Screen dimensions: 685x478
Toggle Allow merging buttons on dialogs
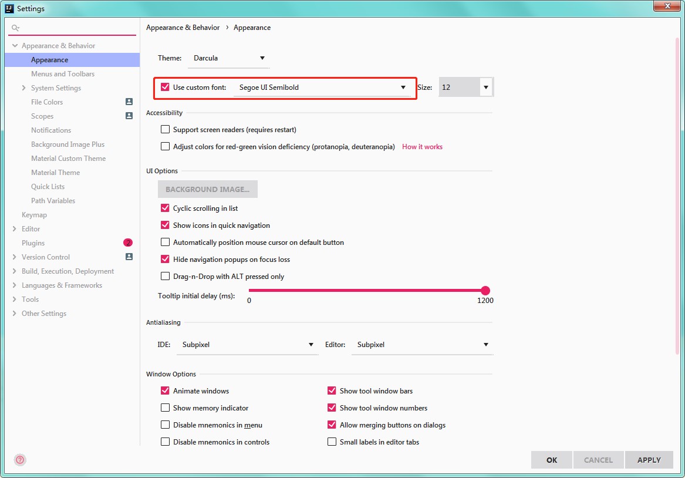(x=332, y=425)
